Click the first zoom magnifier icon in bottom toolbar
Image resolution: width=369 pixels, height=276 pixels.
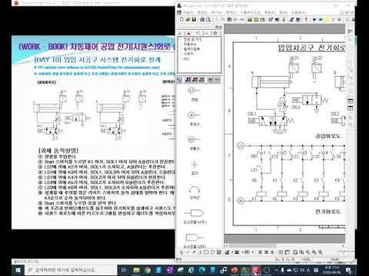[x=295, y=252]
